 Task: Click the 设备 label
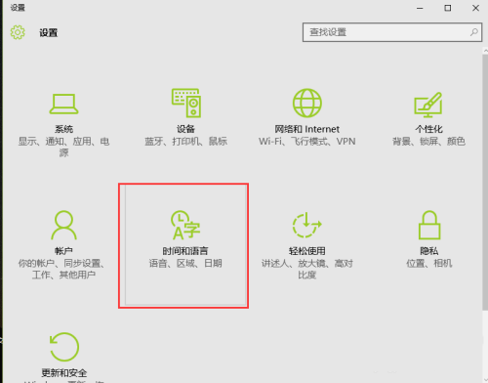(x=185, y=129)
